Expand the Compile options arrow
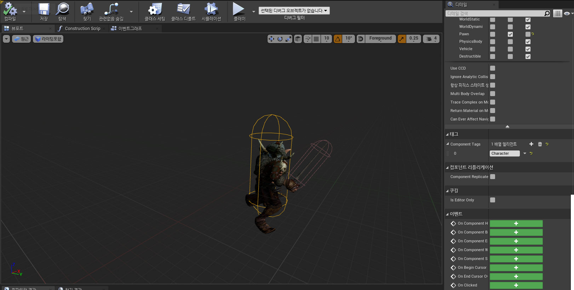This screenshot has height=290, width=574. click(24, 11)
